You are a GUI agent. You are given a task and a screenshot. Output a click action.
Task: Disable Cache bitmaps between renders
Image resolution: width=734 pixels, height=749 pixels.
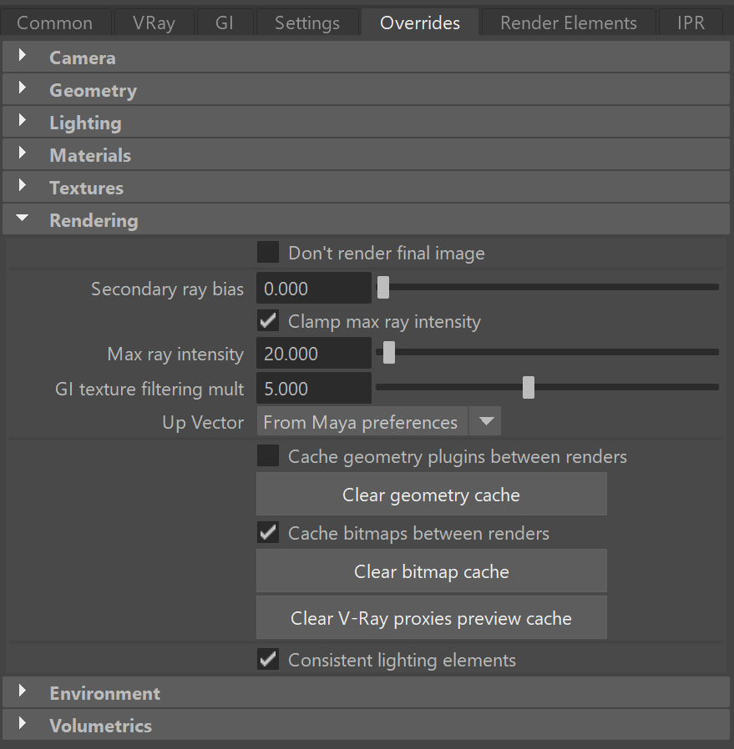click(x=268, y=532)
